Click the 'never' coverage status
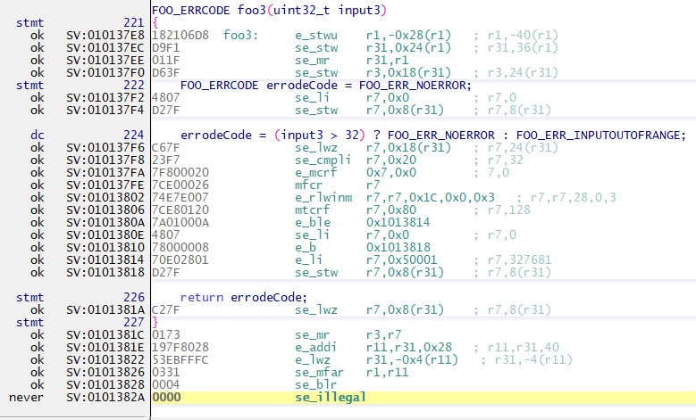The image size is (696, 420). click(26, 397)
